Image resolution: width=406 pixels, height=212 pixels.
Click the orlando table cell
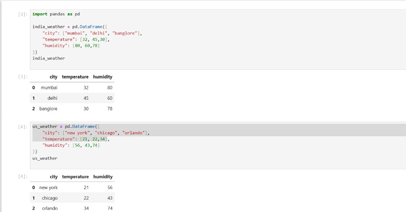pyautogui.click(x=50, y=208)
